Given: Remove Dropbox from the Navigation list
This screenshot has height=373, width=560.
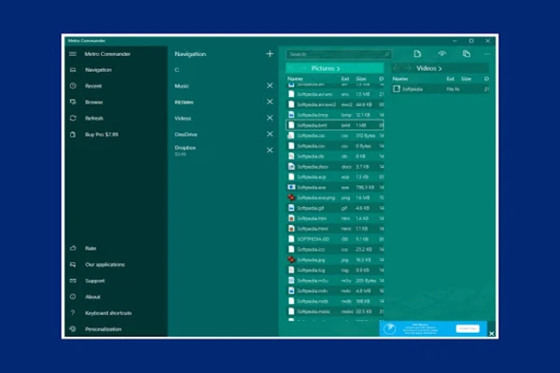Looking at the screenshot, I should (270, 150).
